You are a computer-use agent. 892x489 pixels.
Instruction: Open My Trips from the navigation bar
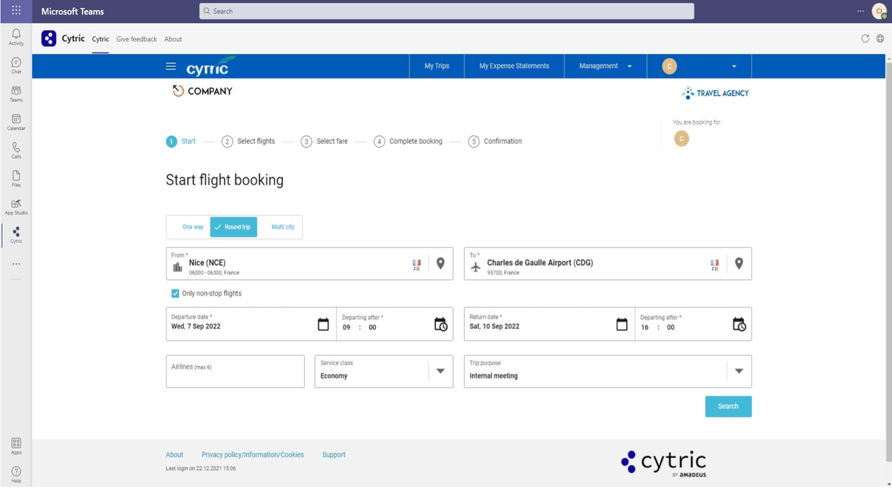pyautogui.click(x=436, y=66)
